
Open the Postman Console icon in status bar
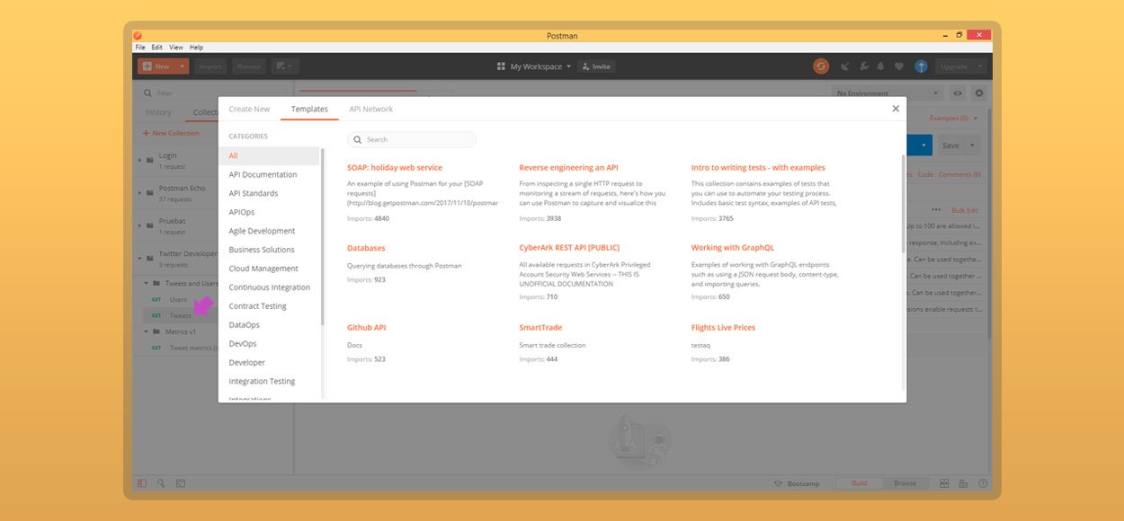(180, 483)
